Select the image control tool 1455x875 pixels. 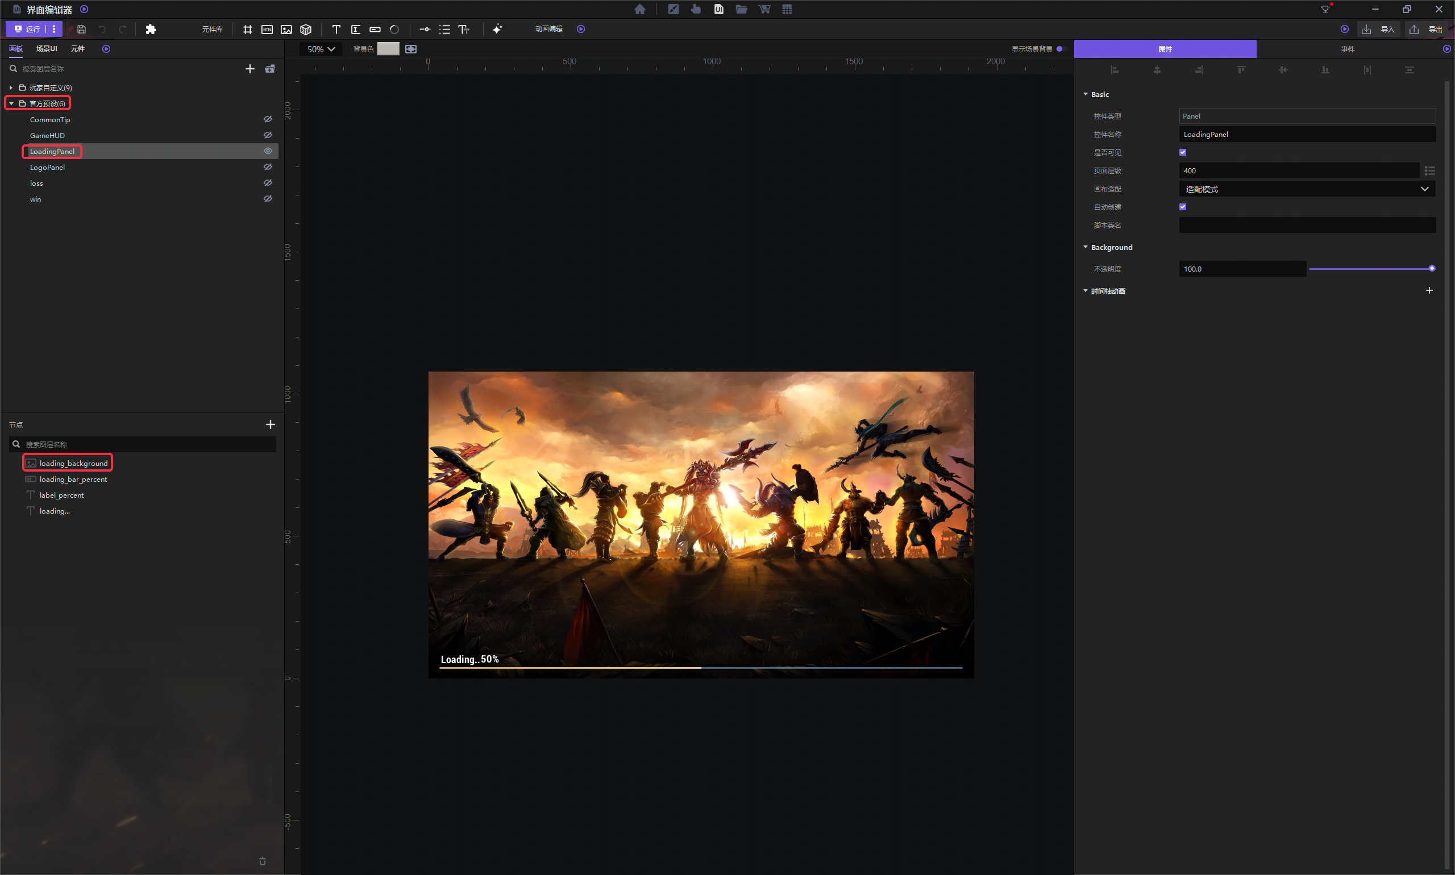pyautogui.click(x=286, y=29)
